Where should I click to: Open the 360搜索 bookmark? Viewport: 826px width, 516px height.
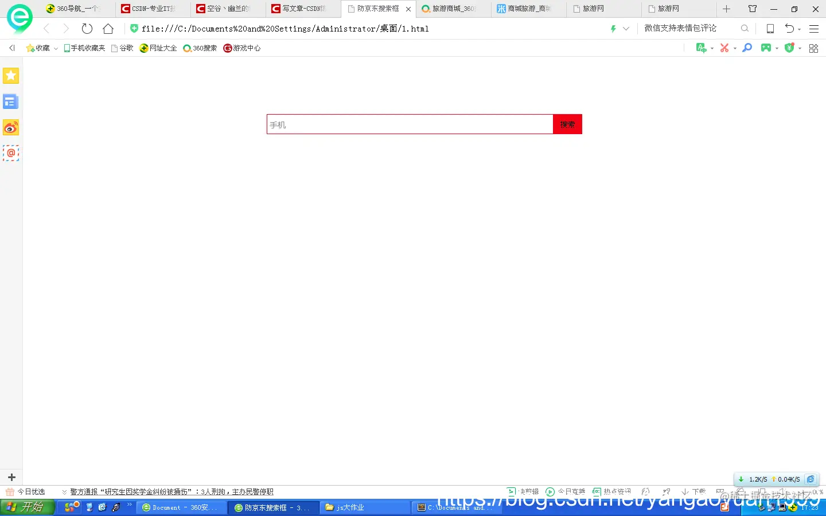point(200,48)
